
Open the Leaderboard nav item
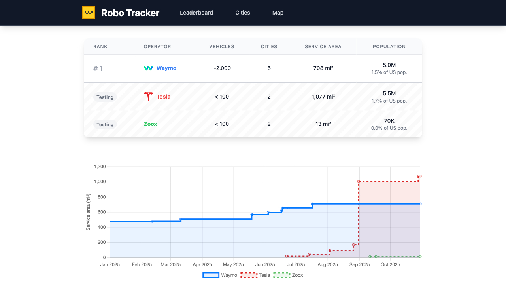196,13
